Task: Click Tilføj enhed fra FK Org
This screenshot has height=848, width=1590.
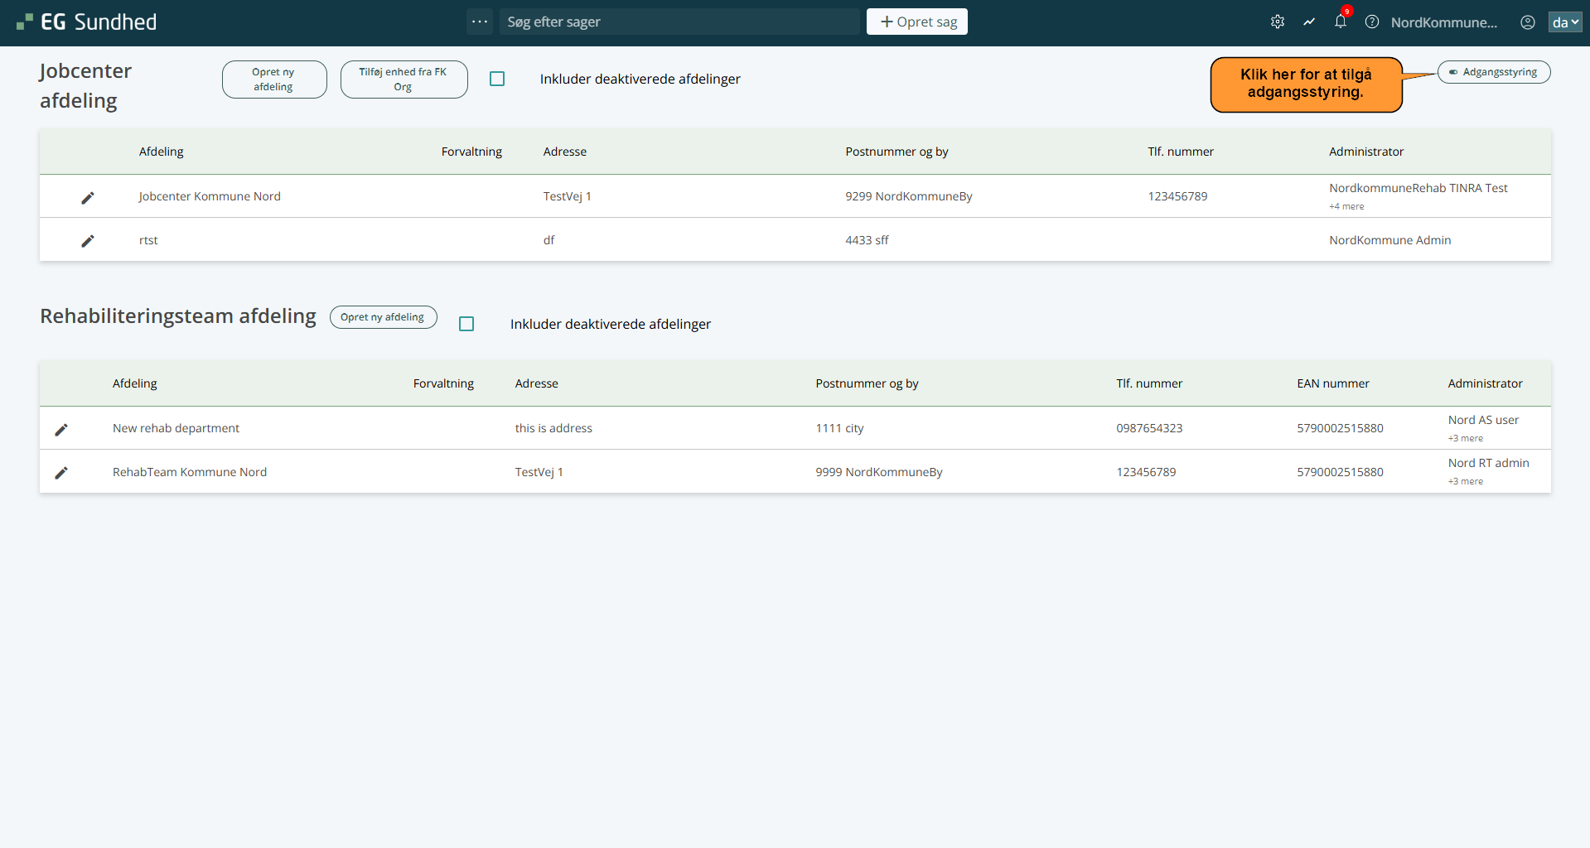Action: [404, 79]
